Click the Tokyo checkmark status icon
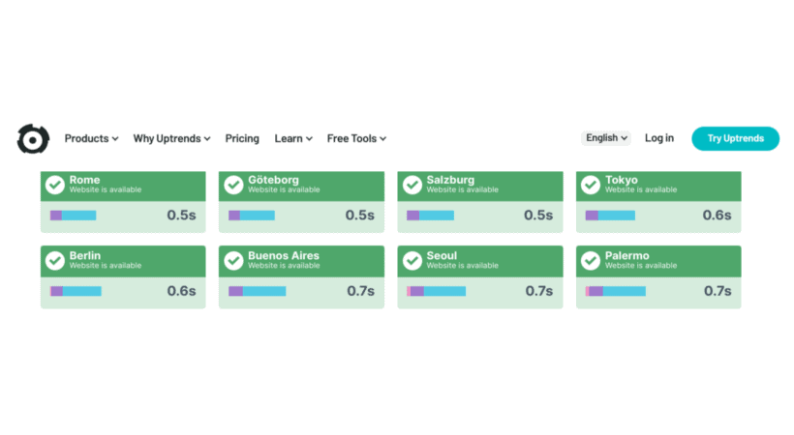794x435 pixels. [x=591, y=184]
